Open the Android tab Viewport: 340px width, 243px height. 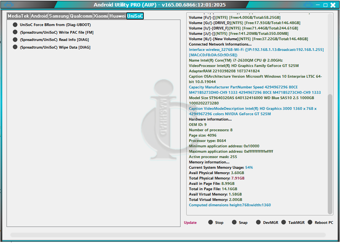39,16
